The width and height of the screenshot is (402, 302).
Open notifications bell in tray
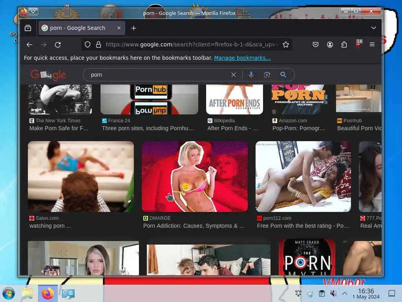(298, 293)
